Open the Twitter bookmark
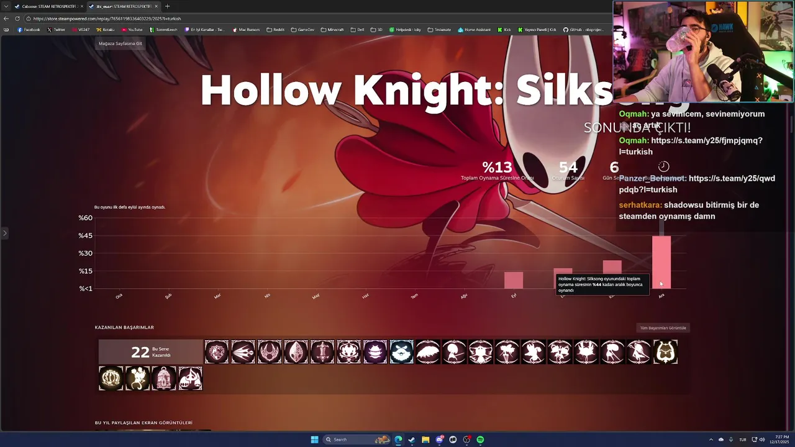Screen dimensions: 795x447 point(56,29)
